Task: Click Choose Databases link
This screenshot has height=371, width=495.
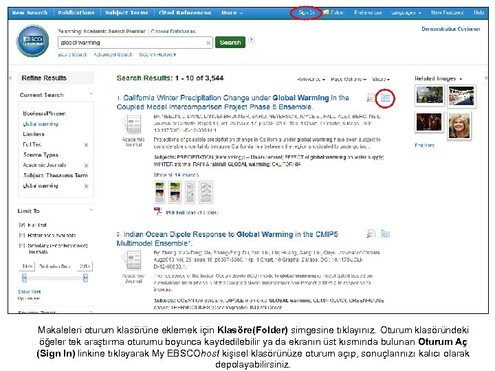Action: [x=173, y=31]
